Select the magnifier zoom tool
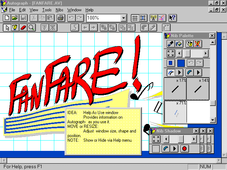 [32, 28]
